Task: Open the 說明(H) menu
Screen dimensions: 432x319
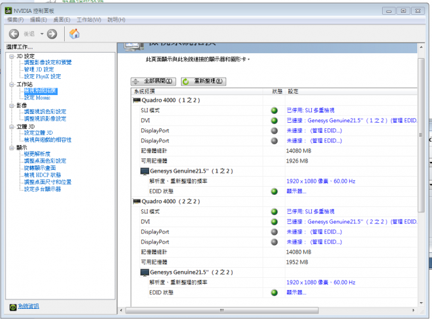Action: (x=116, y=20)
